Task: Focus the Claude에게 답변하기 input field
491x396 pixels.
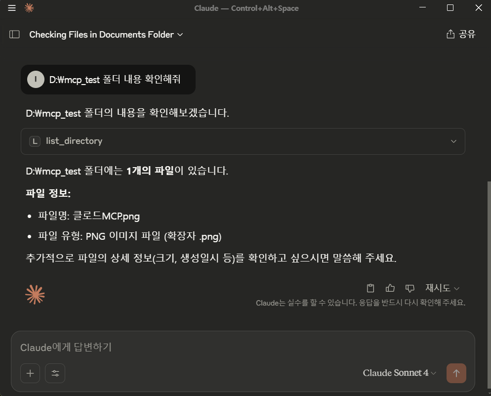Action: pyautogui.click(x=243, y=347)
